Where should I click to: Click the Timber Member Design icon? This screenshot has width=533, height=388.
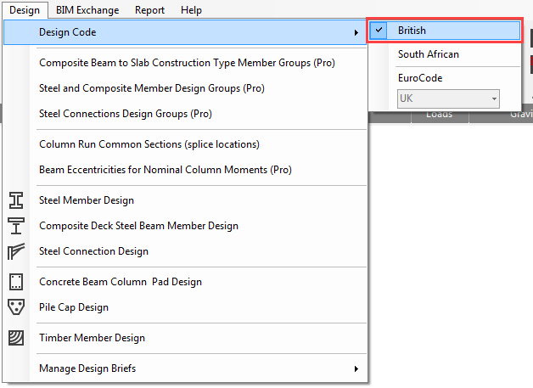click(x=16, y=338)
